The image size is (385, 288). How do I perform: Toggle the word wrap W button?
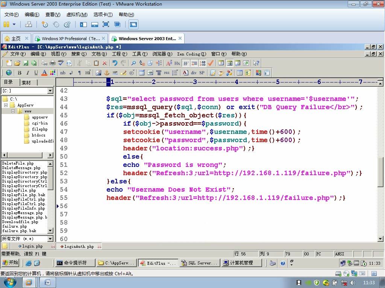[186, 63]
